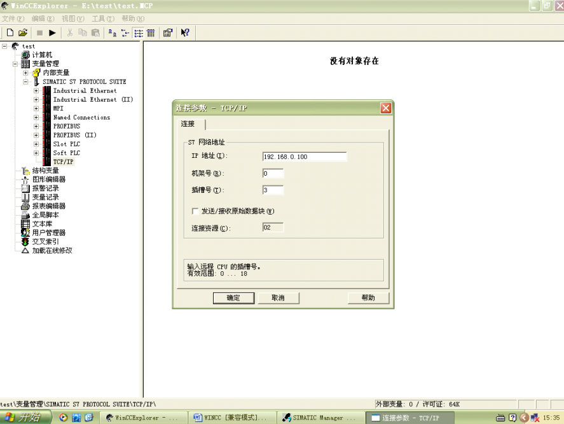
Task: Close the 连接参数 TCP/IP dialog
Action: pyautogui.click(x=386, y=108)
